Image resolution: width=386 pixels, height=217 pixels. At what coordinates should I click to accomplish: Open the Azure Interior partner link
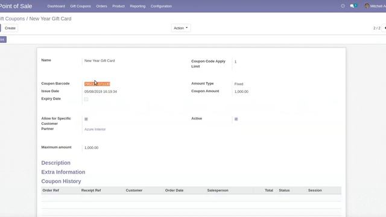coord(95,129)
